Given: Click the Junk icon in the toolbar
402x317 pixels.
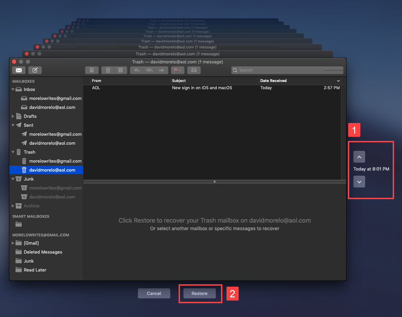Looking at the screenshot, I should point(121,70).
